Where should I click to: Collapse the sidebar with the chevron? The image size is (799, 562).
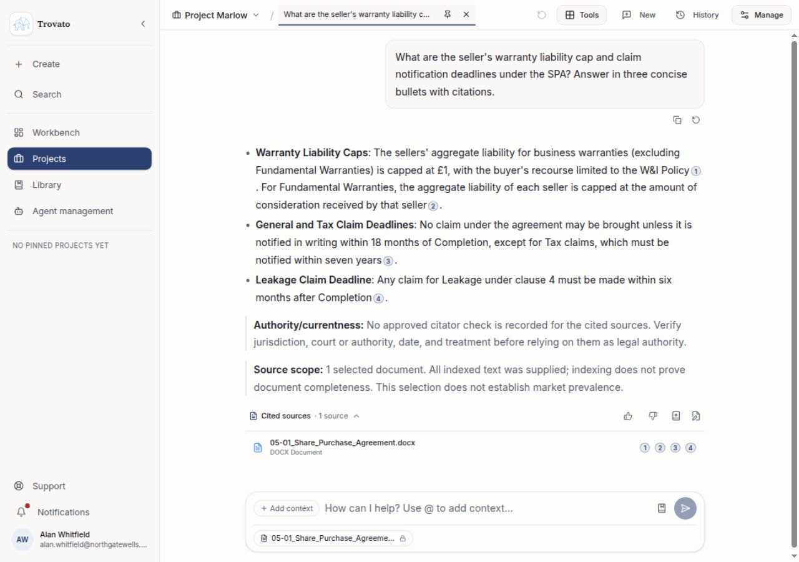[143, 24]
